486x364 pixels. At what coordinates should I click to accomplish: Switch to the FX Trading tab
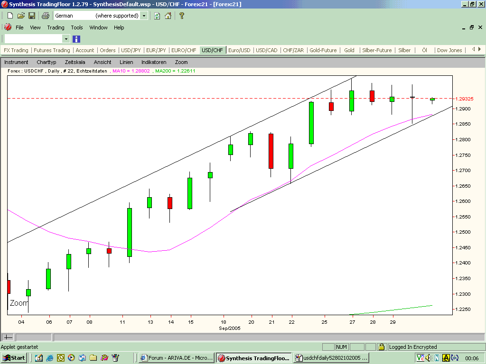point(16,50)
